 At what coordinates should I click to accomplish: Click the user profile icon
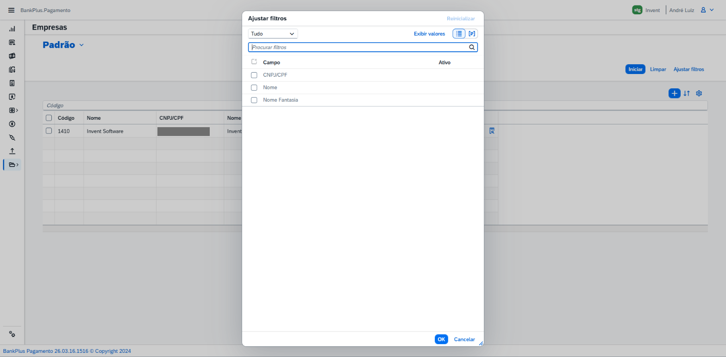coord(703,10)
